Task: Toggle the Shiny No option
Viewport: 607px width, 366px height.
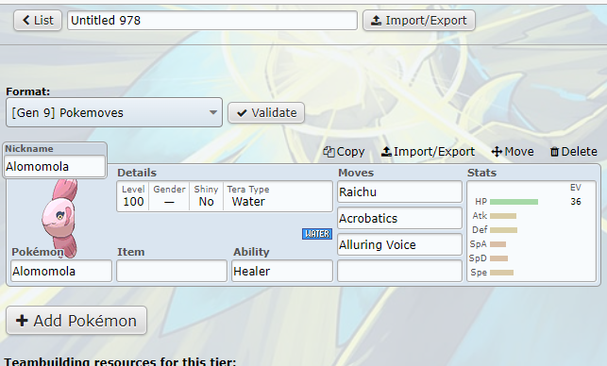Action: [206, 196]
